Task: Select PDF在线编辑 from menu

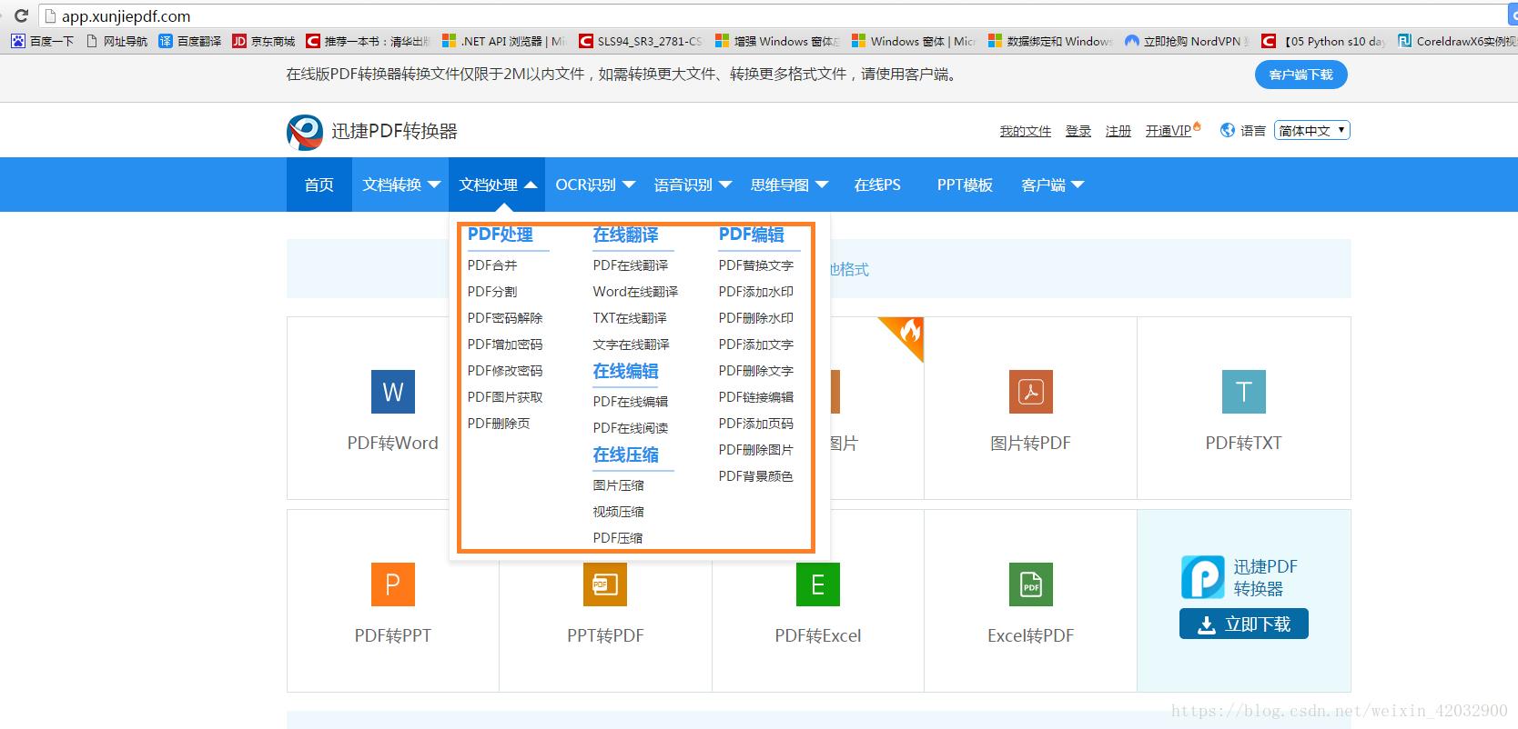Action: [x=631, y=402]
